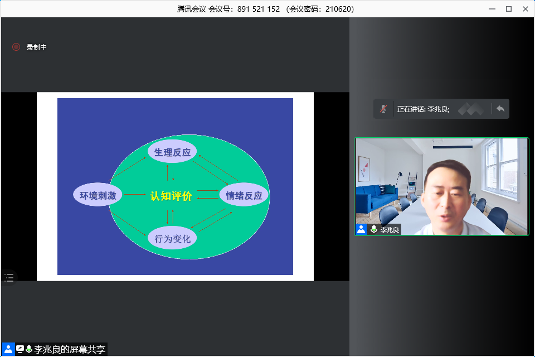Screen dimensions: 535x357
Task: Click the screen share icon at bottom left
Action: (20, 349)
